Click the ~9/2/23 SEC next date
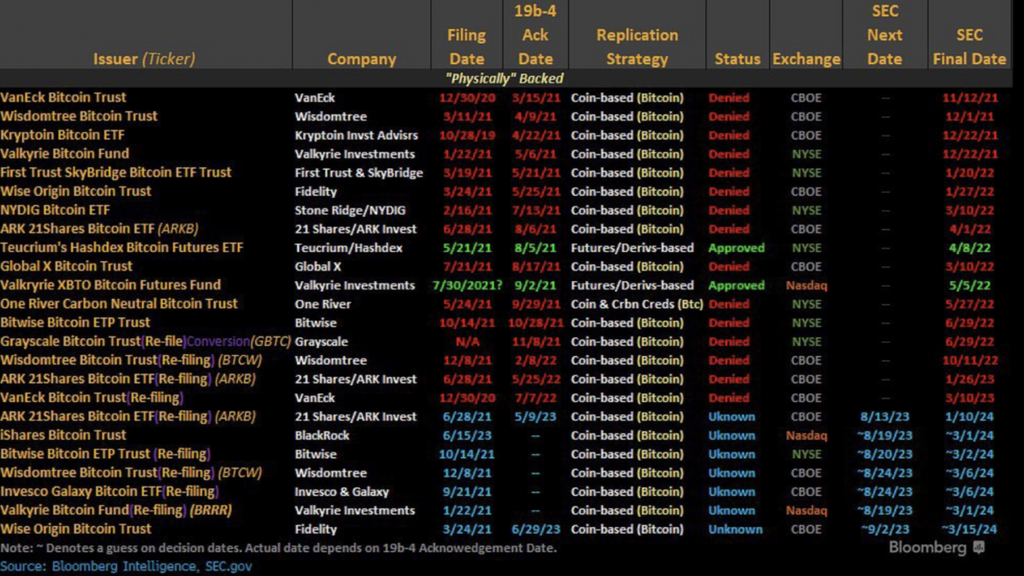1024x576 pixels. [x=884, y=529]
